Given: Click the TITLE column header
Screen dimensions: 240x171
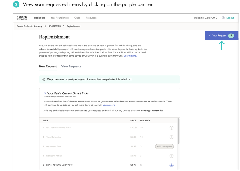Looking at the screenshot, I should tap(46, 121).
